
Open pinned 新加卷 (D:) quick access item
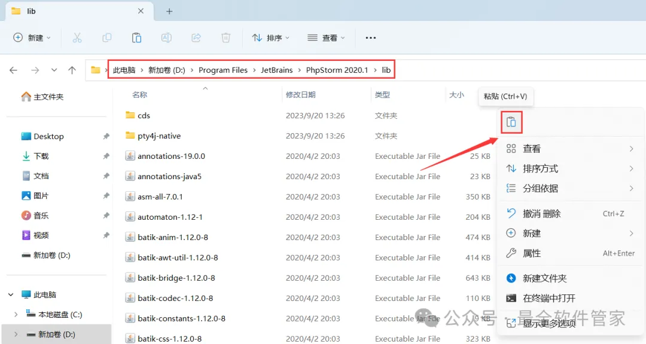(x=46, y=255)
